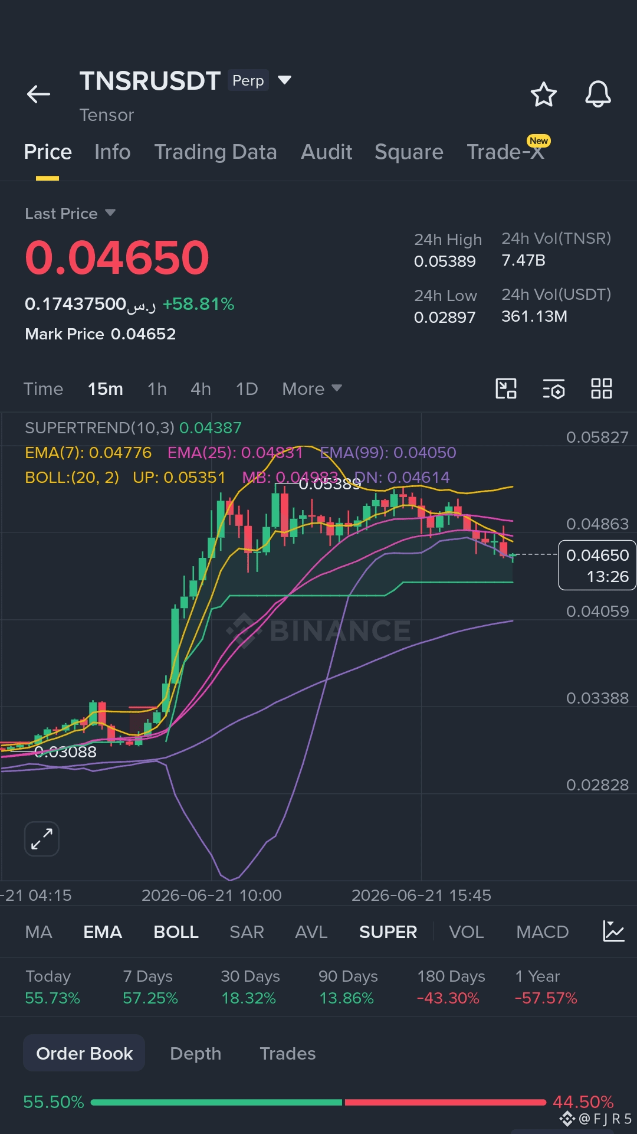This screenshot has height=1134, width=637.
Task: Tap the back arrow icon
Action: coord(38,94)
